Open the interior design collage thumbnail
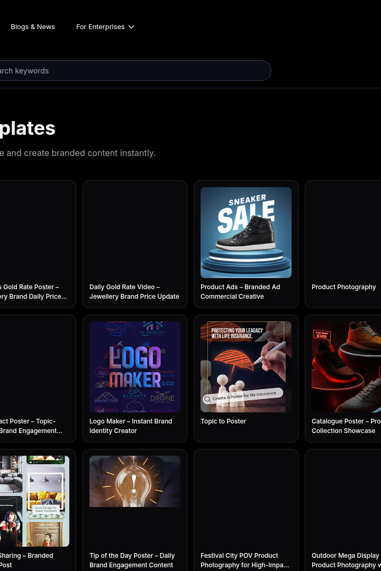Screen dimensions: 381x571 click(34, 501)
